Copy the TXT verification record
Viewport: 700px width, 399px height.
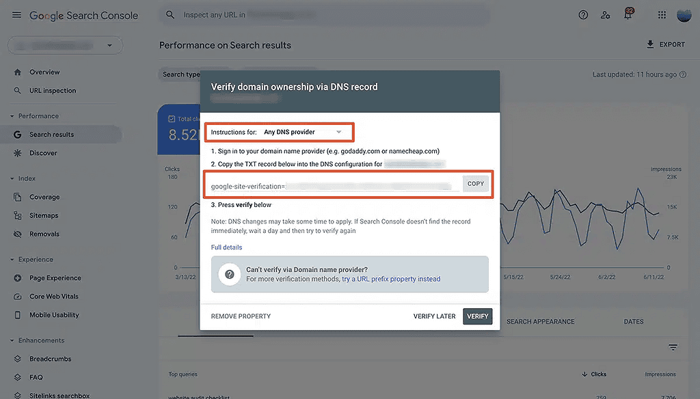click(x=476, y=183)
